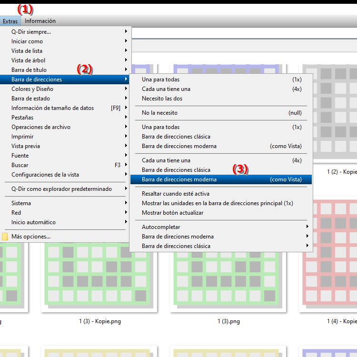
Task: Expand Q-Dir siempre... submenu
Action: click(x=65, y=31)
